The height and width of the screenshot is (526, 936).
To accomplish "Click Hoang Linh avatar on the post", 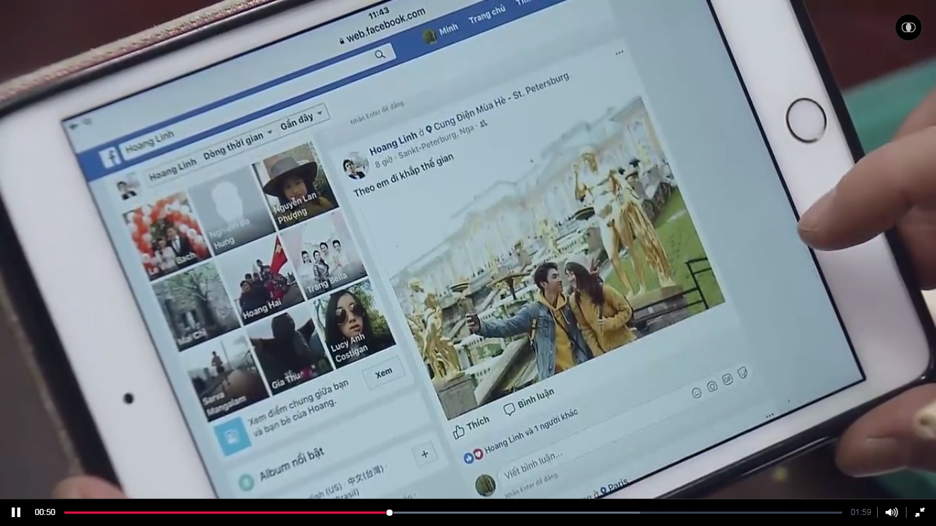I will tap(355, 166).
